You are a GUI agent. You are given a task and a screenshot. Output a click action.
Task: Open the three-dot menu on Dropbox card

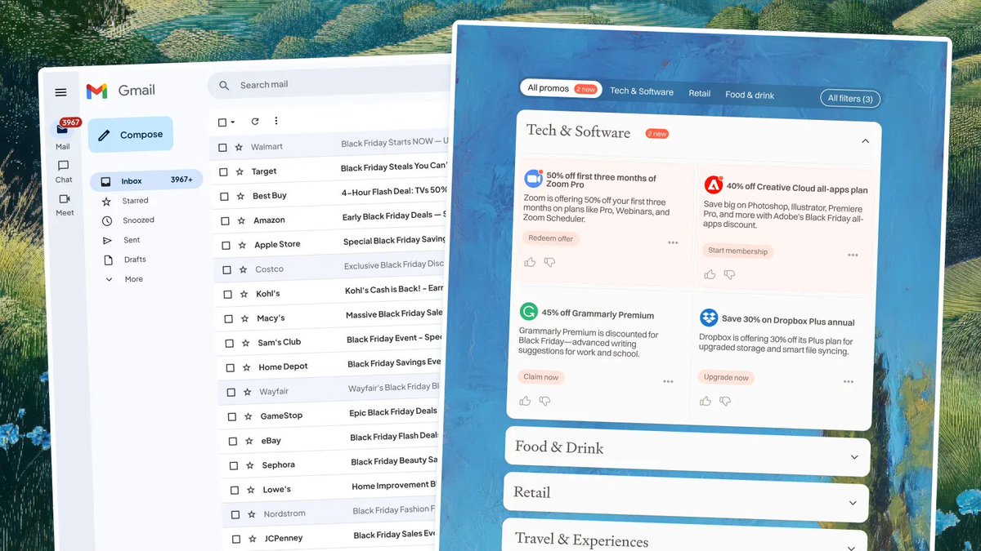(x=849, y=381)
